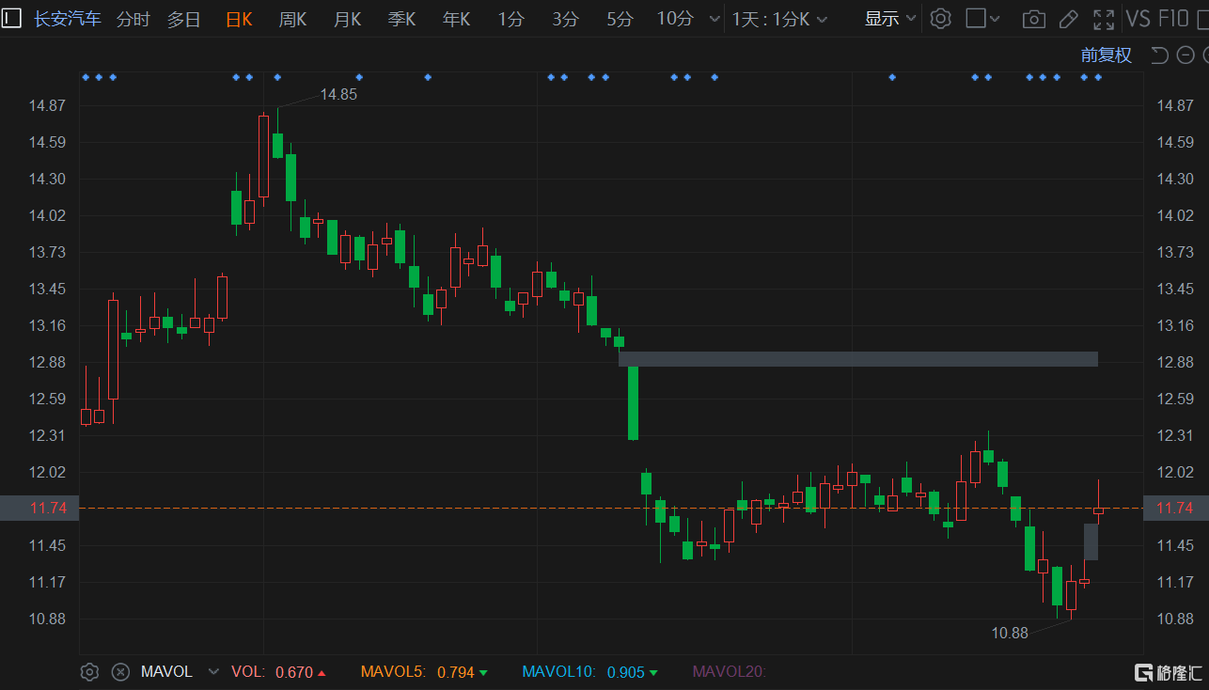Click the long gray gap rectangle near 12.88
Viewport: 1209px width, 690px height.
coord(858,359)
